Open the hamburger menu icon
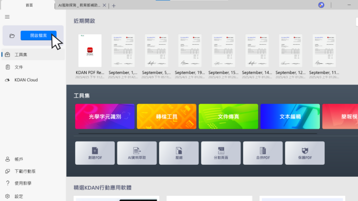358x201 pixels. 7,17
